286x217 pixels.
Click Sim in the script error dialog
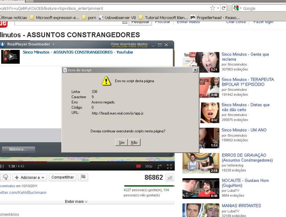122,142
